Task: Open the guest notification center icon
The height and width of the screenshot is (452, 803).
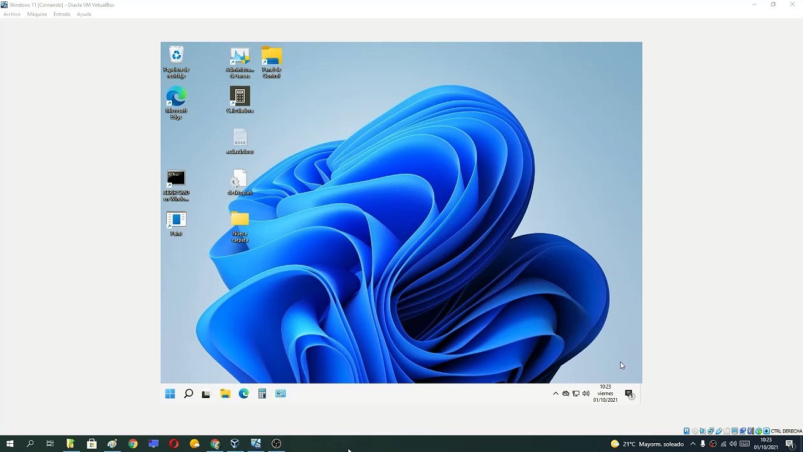Action: (x=629, y=394)
